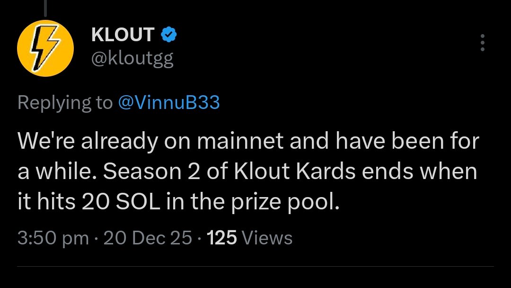The width and height of the screenshot is (511, 288).
Task: Open the @kloutgg handle profile
Action: pos(132,60)
